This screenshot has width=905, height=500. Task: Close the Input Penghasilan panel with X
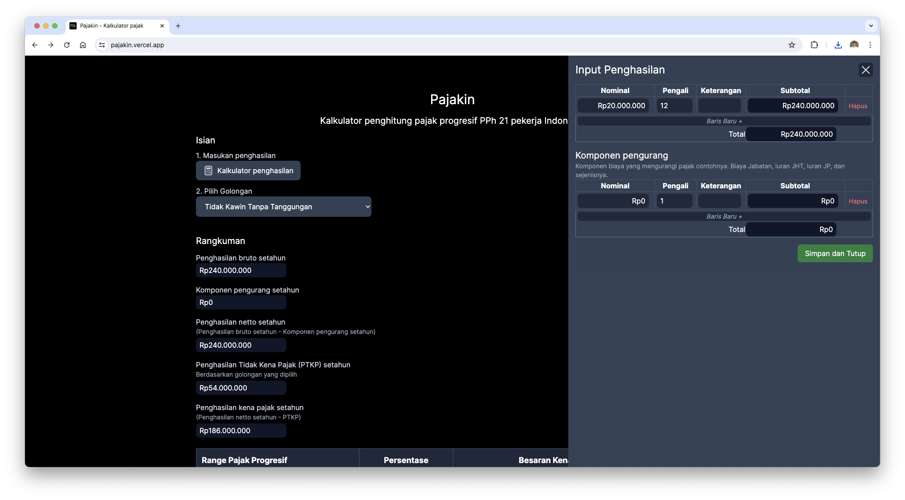coord(865,70)
